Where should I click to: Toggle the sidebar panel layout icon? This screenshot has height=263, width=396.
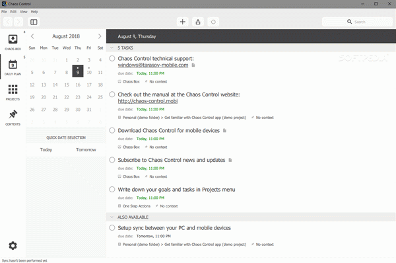coord(34,22)
